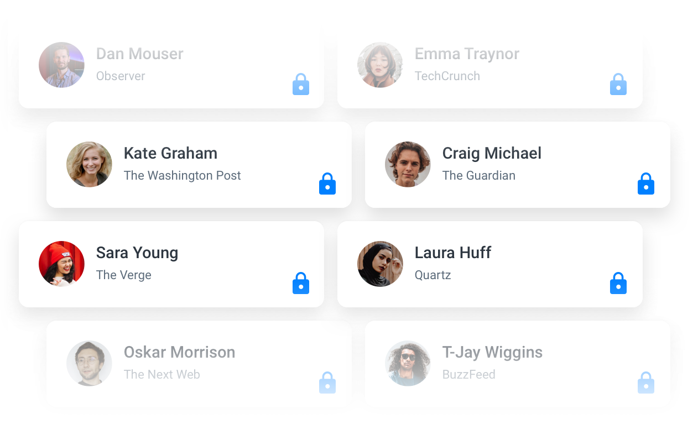Click the lock icon on Dan Mouser's card
698x440 pixels.
click(301, 85)
